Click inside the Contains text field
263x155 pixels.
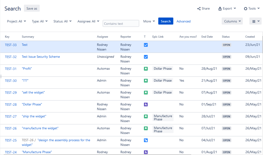[121, 24]
